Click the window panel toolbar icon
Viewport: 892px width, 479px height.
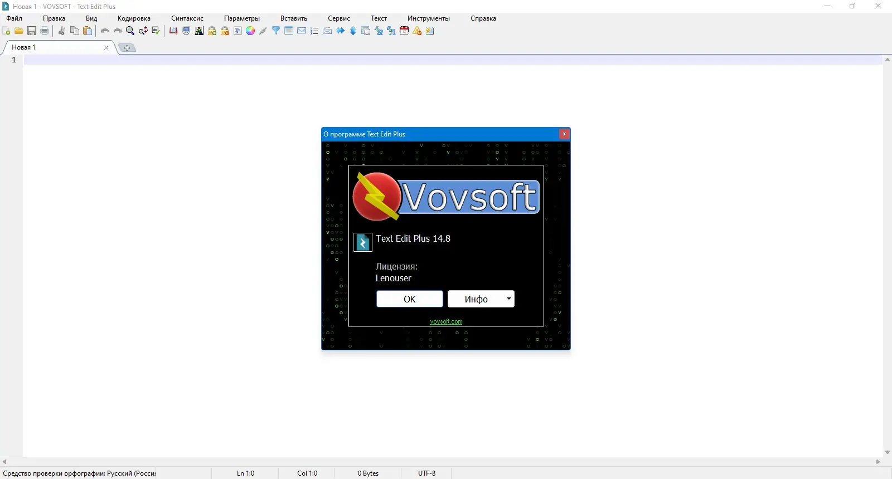[x=289, y=31]
